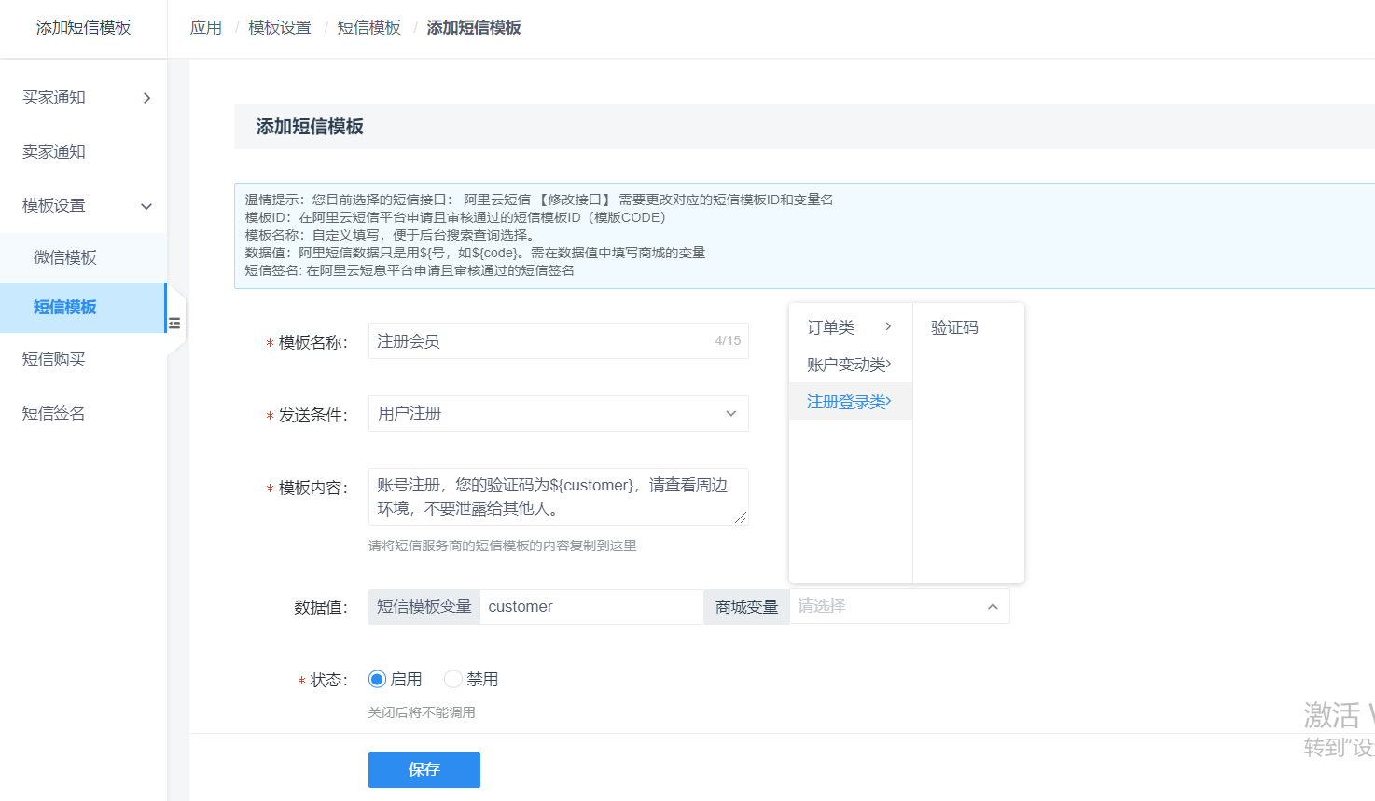Click the 保存 button
Screen dimensions: 1375x801
coord(424,769)
